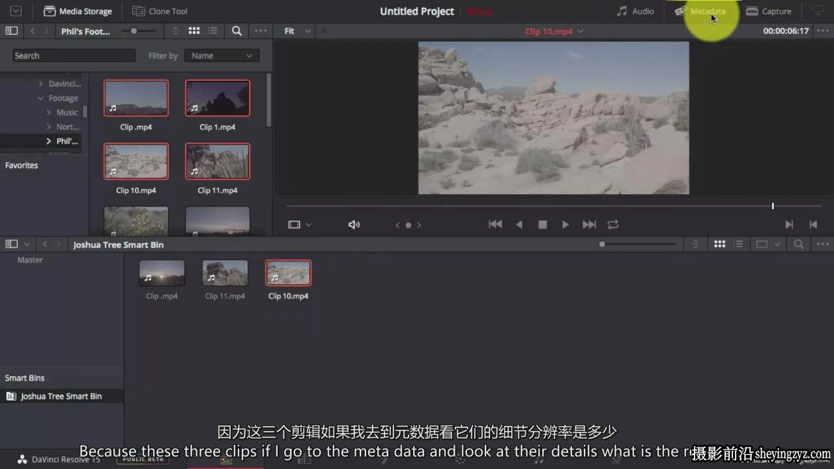Select Clip 10.mp4 in the media pool
Screen dimensions: 834x469
pyautogui.click(x=289, y=273)
